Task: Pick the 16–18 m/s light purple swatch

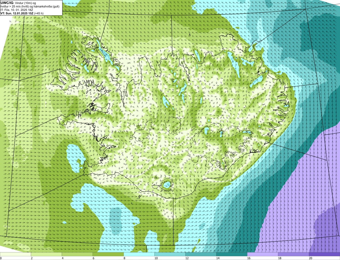Action: click(263, 254)
